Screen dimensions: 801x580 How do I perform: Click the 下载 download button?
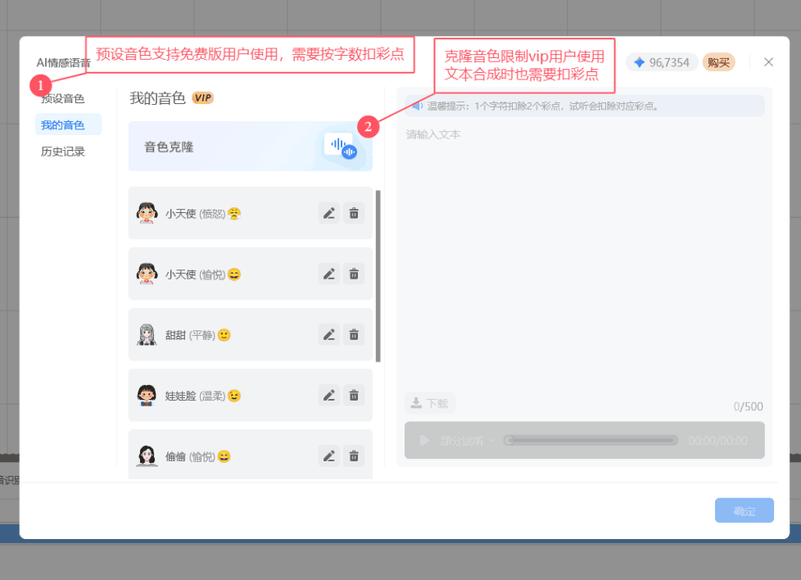click(431, 403)
